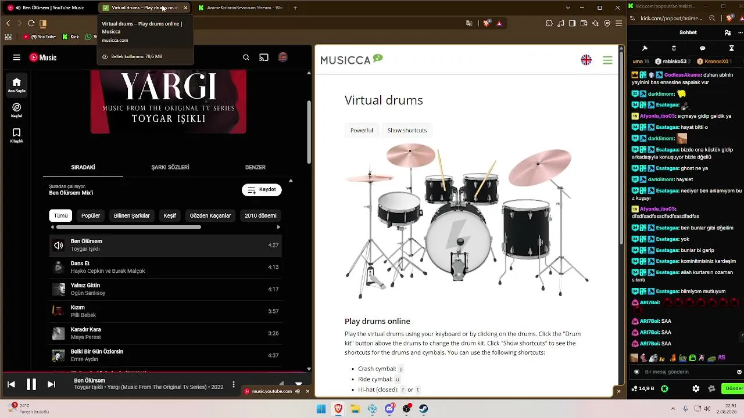Image resolution: width=744 pixels, height=418 pixels.
Task: Open Discord from the taskbar
Action: (389, 409)
